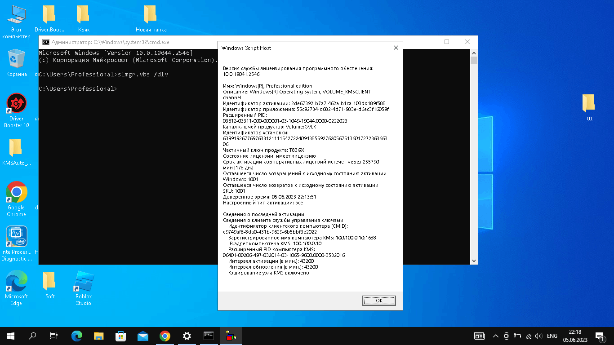614x345 pixels.
Task: Launch Microsoft Edge desktop shortcut
Action: coord(17,288)
